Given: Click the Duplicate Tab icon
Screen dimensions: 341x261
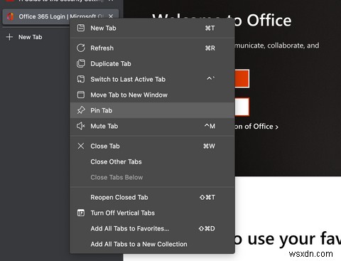Looking at the screenshot, I should click(x=81, y=63).
